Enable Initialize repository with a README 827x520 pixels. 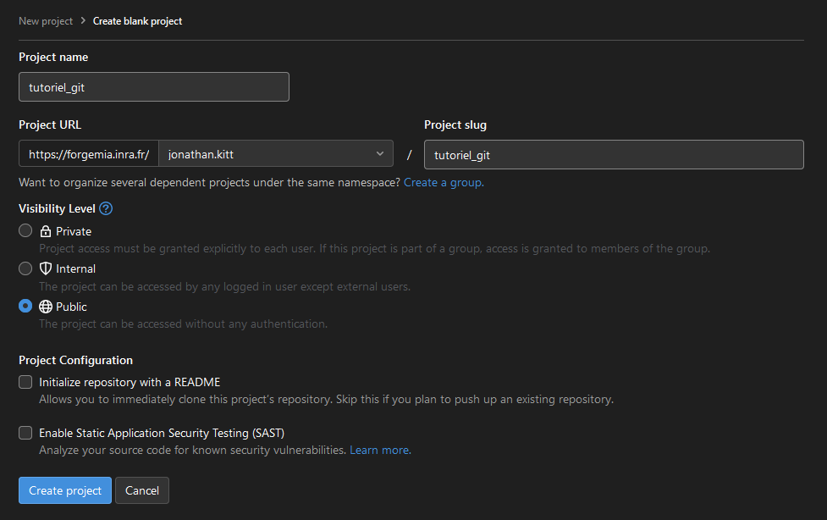click(x=25, y=382)
